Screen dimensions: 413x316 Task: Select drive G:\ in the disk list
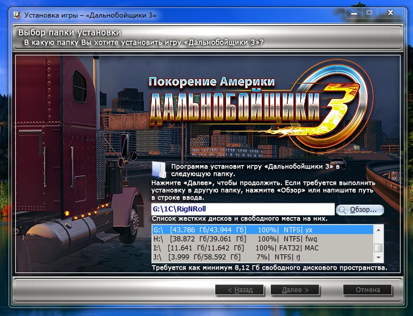[263, 230]
